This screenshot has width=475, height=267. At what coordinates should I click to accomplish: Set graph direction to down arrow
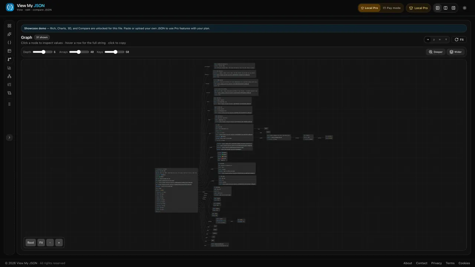pyautogui.click(x=434, y=40)
